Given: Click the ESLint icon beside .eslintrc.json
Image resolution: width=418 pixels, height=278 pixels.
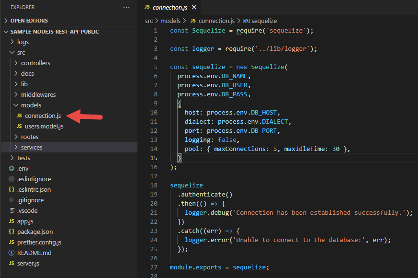Looking at the screenshot, I should point(12,189).
